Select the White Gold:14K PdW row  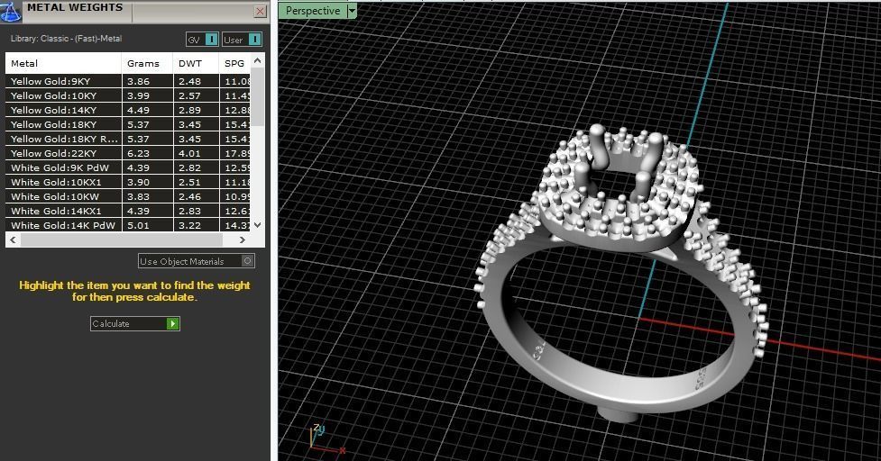[x=128, y=225]
